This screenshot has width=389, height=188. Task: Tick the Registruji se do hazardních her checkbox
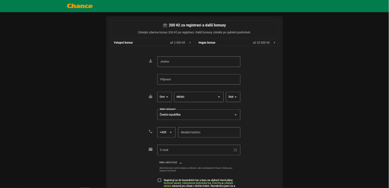(159, 180)
